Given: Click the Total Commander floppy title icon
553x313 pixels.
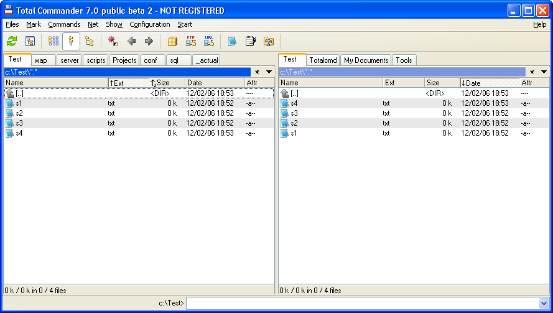Looking at the screenshot, I should click(9, 10).
